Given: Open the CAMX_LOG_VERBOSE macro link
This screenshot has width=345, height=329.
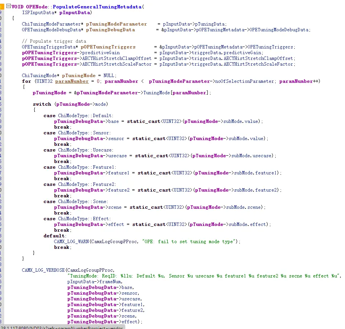Looking at the screenshot, I should point(43,270).
